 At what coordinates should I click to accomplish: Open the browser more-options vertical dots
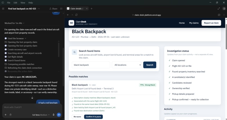(x=224, y=15)
